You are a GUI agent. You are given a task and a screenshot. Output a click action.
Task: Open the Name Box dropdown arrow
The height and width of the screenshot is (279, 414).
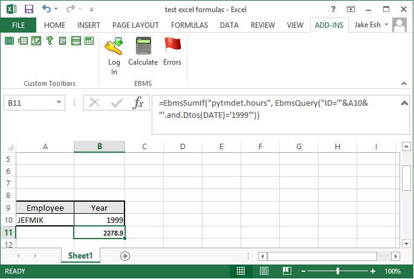[59, 102]
